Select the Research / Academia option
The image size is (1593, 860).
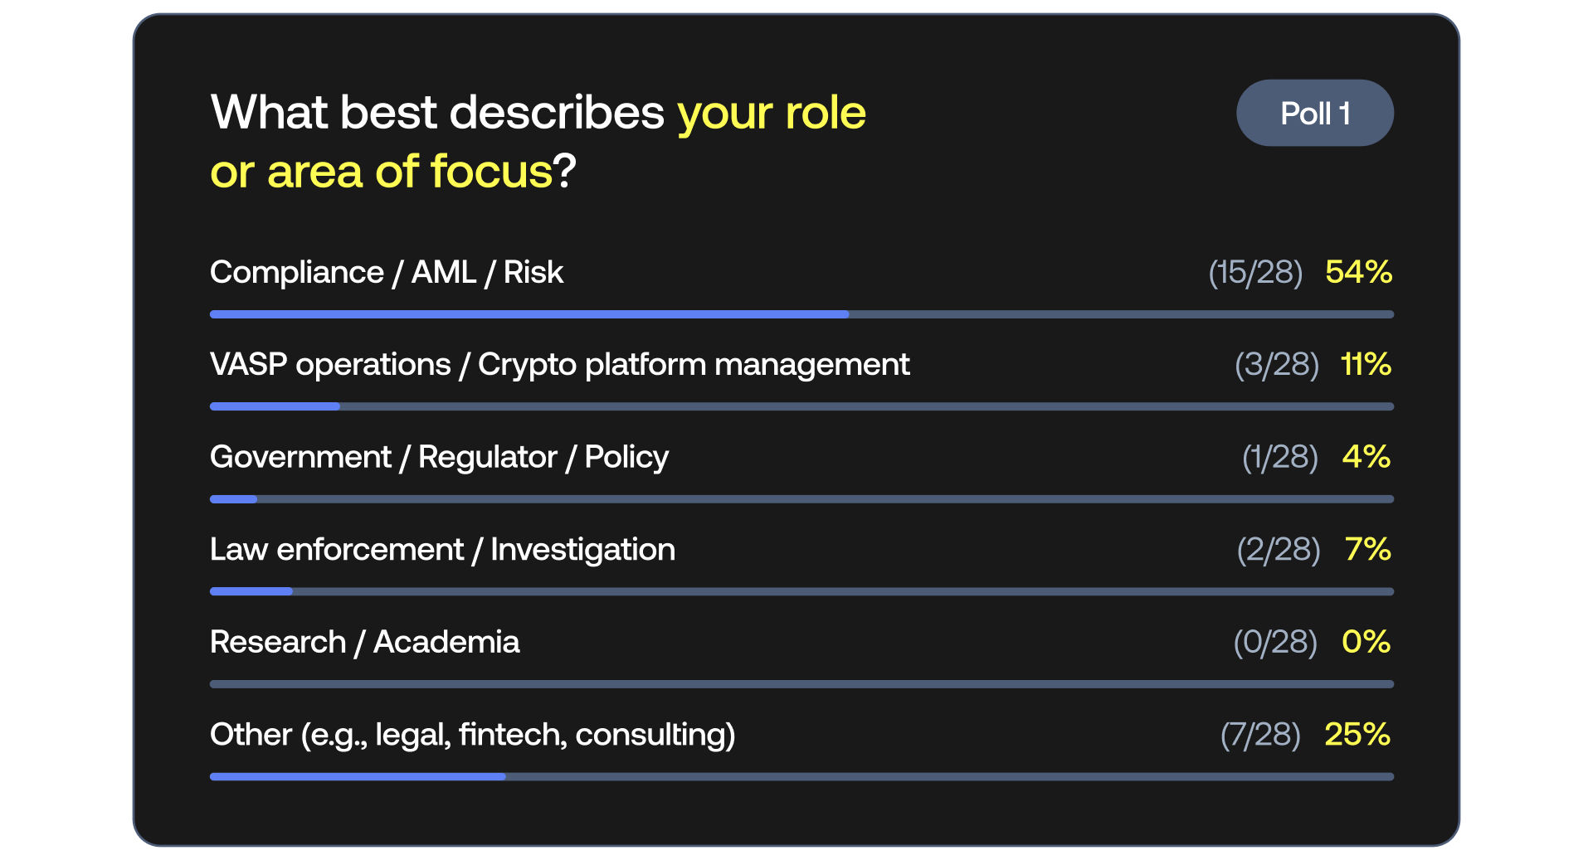(364, 642)
